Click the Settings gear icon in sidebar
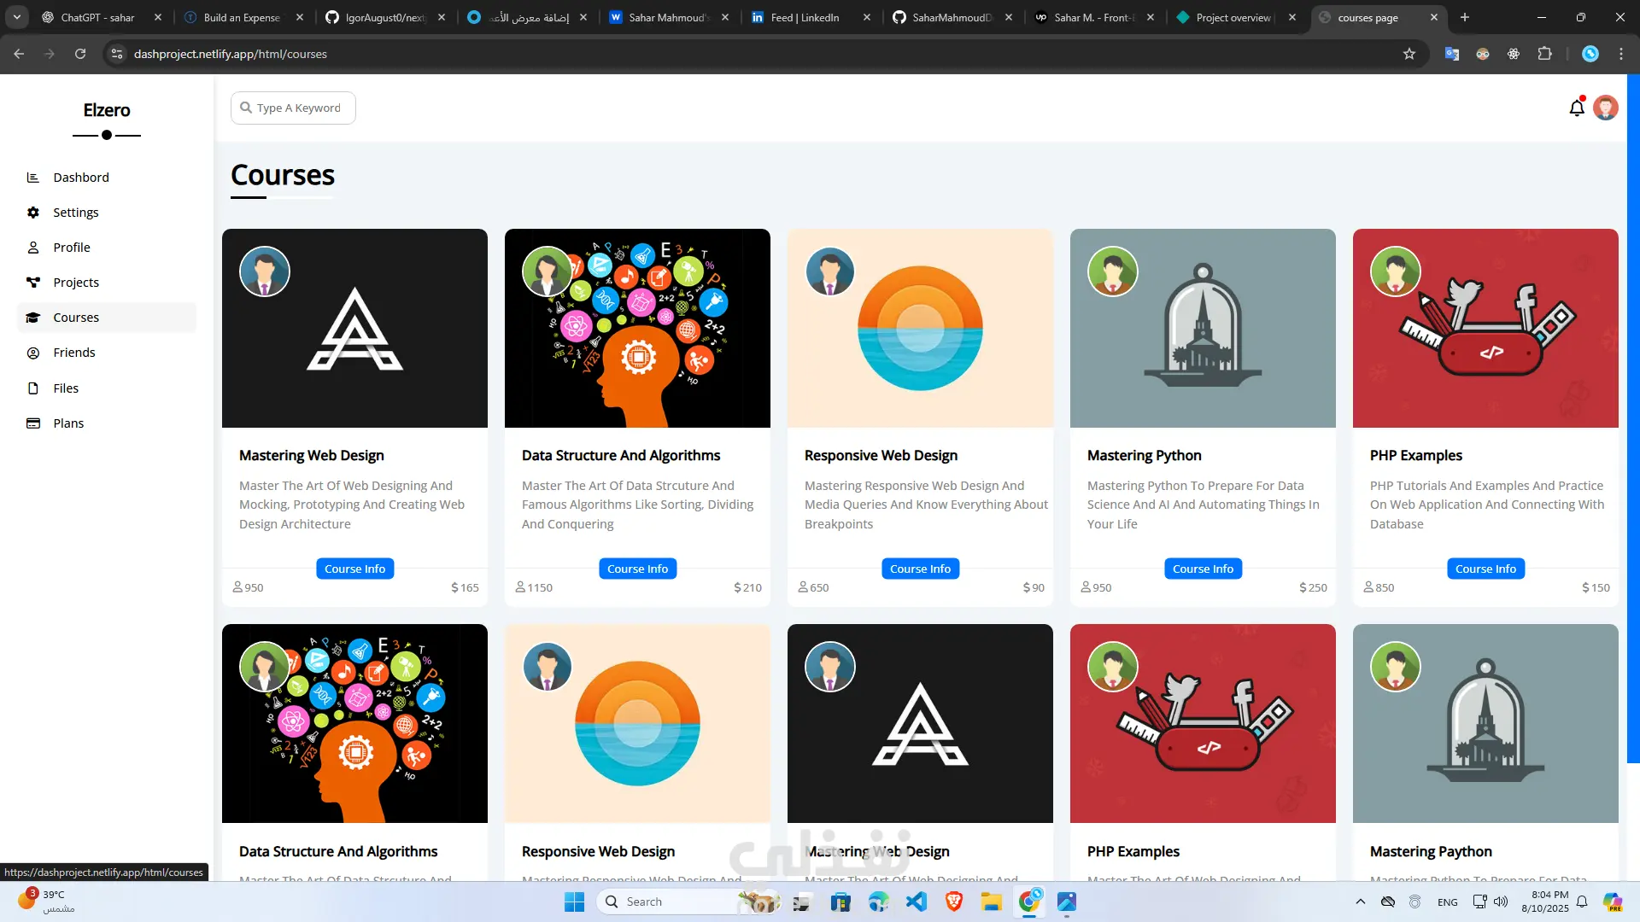Viewport: 1640px width, 922px height. [x=33, y=213]
